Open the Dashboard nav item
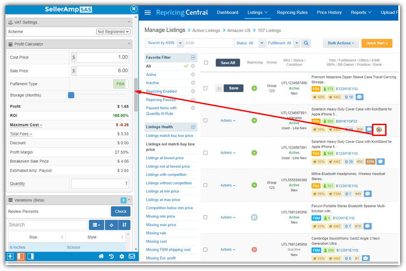406x271 pixels. 228,12
